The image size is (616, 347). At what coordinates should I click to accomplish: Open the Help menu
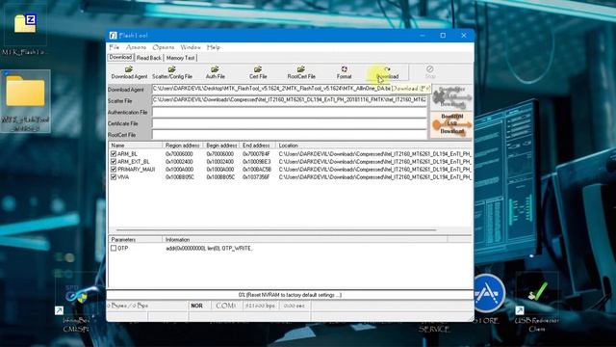click(214, 47)
